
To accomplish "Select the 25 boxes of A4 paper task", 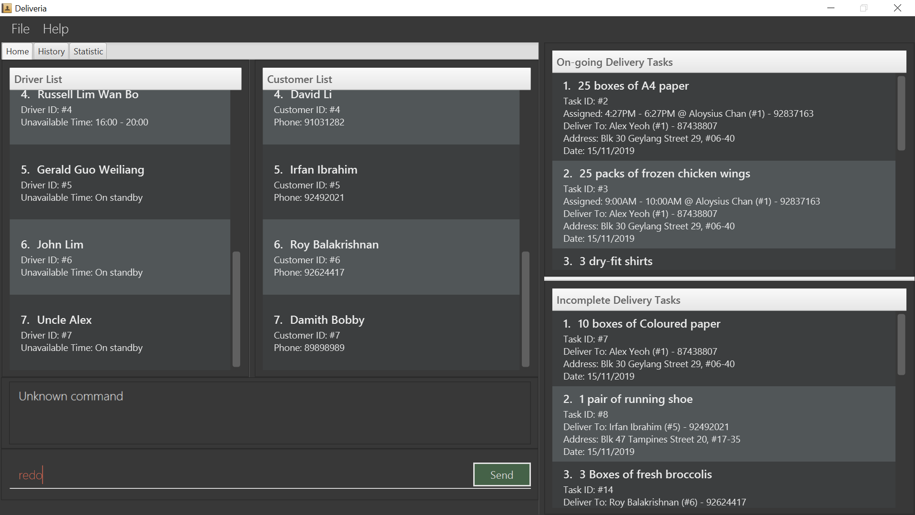I will [x=723, y=117].
